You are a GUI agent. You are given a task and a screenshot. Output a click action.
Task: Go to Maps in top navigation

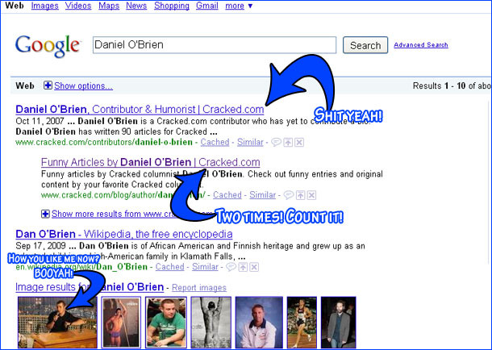click(x=109, y=6)
